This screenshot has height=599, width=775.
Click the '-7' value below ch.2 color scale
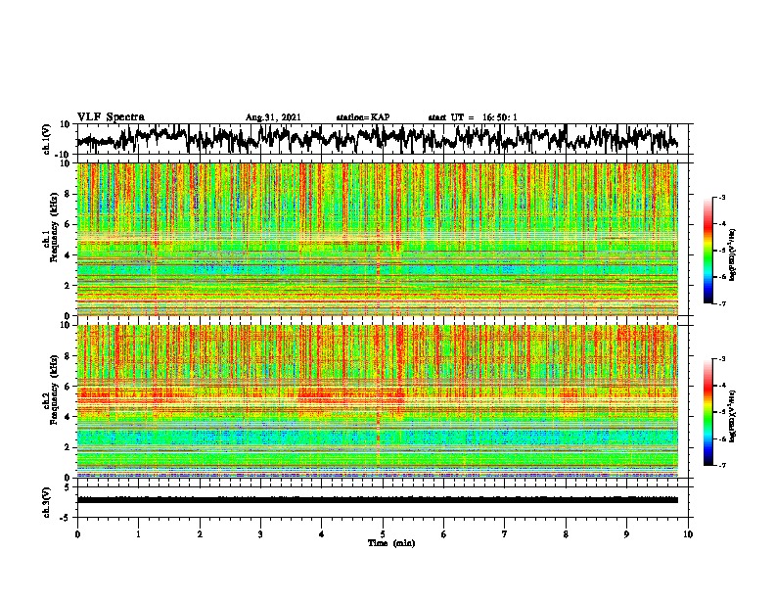tap(721, 465)
